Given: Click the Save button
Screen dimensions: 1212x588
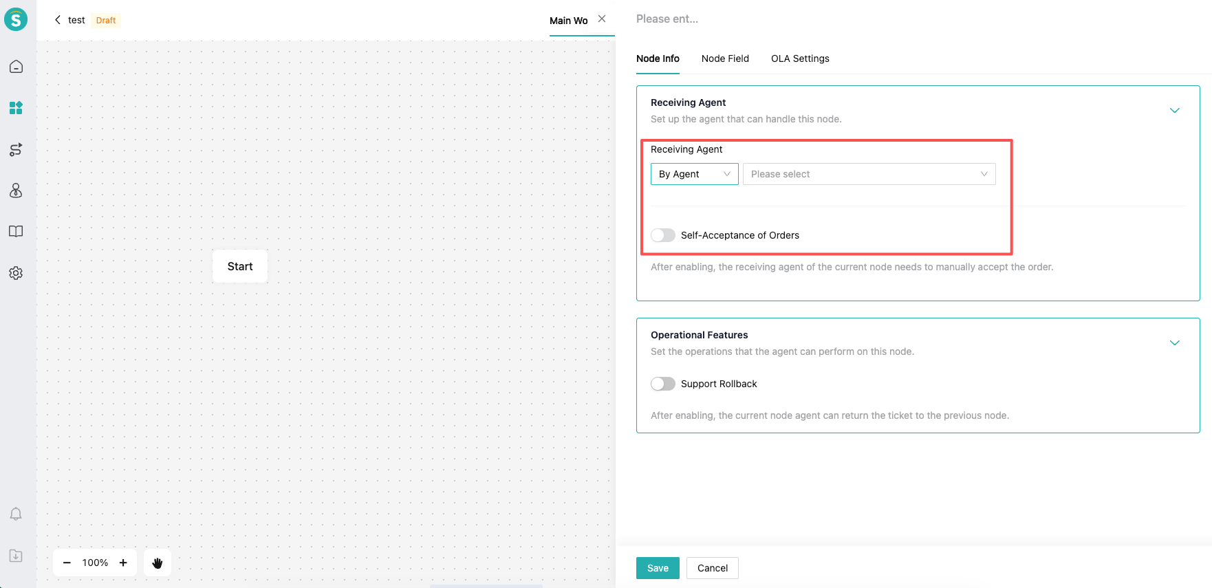Looking at the screenshot, I should [658, 568].
